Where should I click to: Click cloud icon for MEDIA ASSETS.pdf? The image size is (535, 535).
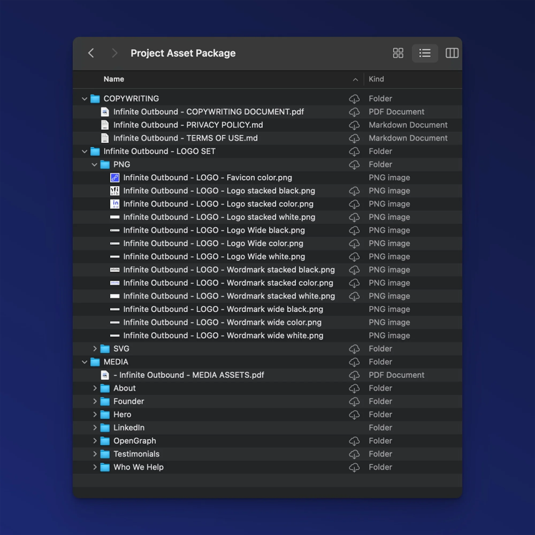(354, 375)
